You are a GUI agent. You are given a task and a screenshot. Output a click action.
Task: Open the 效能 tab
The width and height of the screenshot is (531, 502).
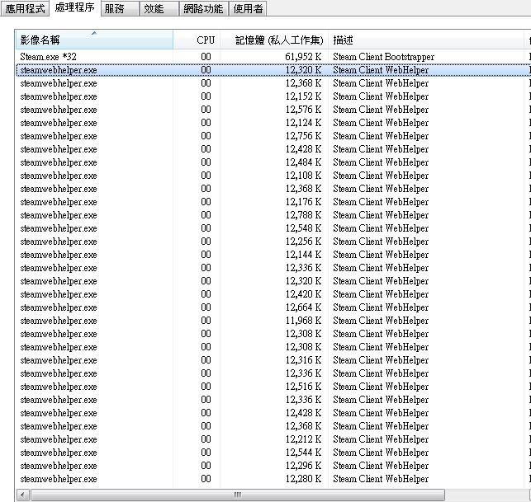(159, 8)
